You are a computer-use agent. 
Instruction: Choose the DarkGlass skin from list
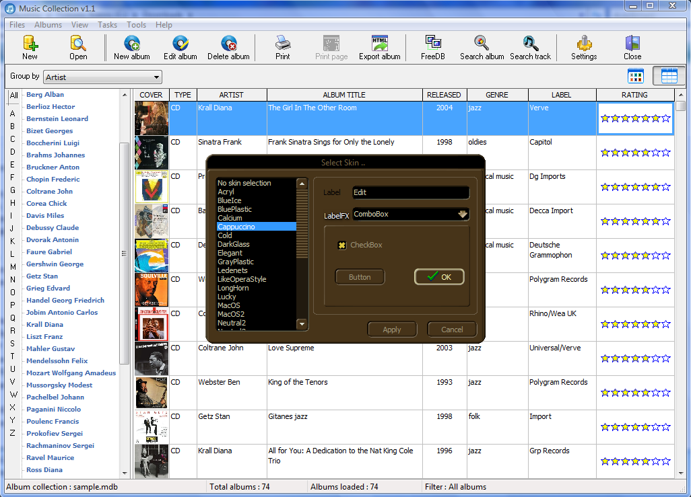(x=234, y=244)
